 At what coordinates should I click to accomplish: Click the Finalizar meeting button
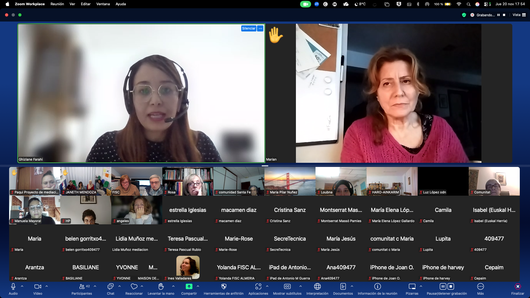click(517, 286)
